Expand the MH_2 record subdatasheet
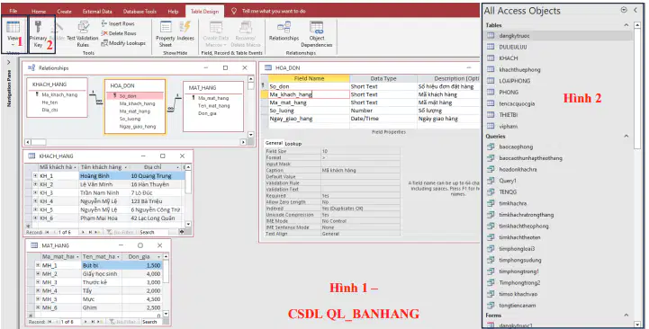Image resolution: width=649 pixels, height=329 pixels. pyautogui.click(x=38, y=273)
